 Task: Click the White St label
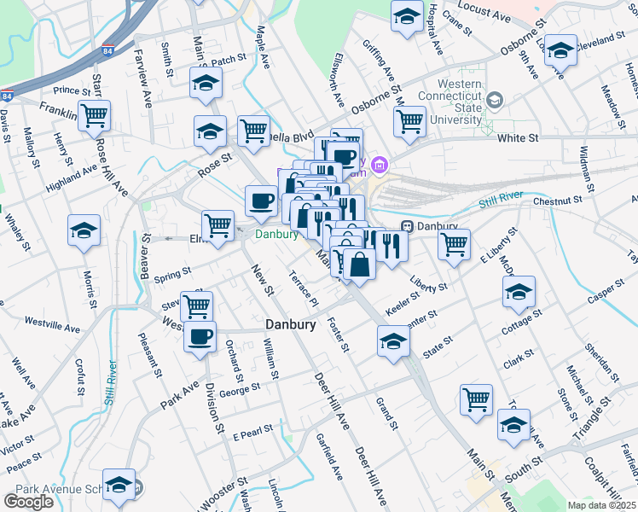pyautogui.click(x=518, y=138)
